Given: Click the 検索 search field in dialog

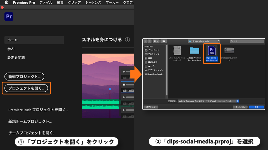Looking at the screenshot, I should coord(247,41).
